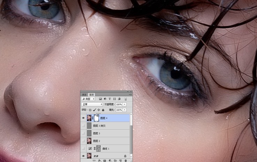Viewport: 257px width, 162px height.
Task: Hide 图层 4 via its eye icon
Action: (x=83, y=118)
